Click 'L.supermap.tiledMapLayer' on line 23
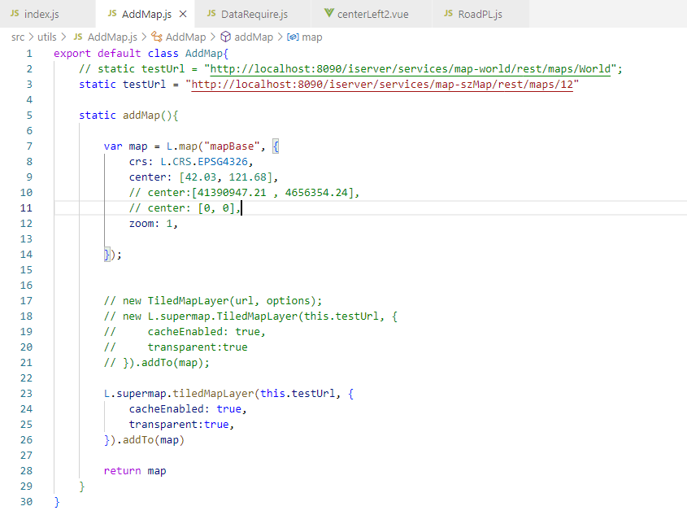687x528 pixels. (179, 394)
